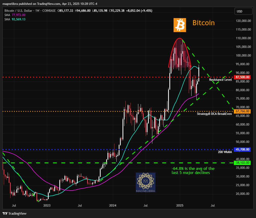Click the Bitcoin / U.S. Dollar symbol title
The height and width of the screenshot is (218, 256).
click(x=18, y=11)
